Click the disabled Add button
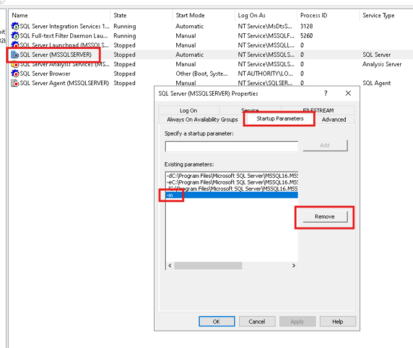The image size is (413, 348). (x=325, y=145)
